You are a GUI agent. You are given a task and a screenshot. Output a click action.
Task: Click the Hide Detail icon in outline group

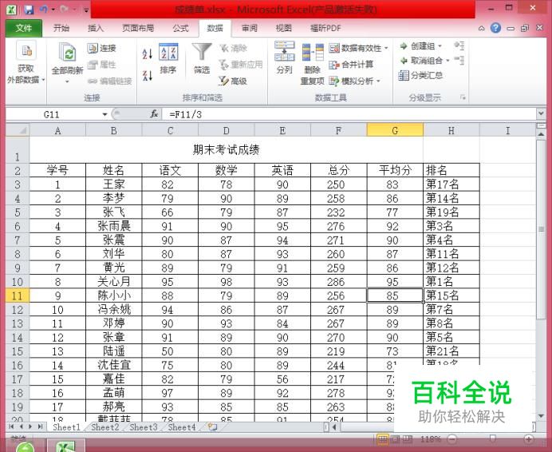click(x=459, y=60)
